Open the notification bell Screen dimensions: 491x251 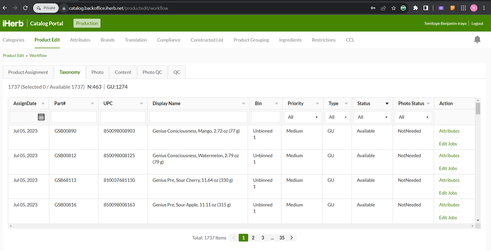pos(477,40)
